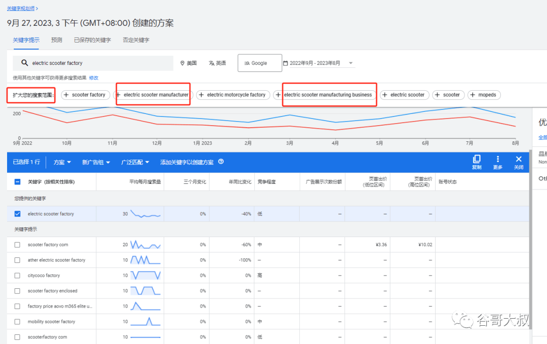The height and width of the screenshot is (344, 547).
Task: Add the 'scooter factory' suggestion chip
Action: (86, 95)
